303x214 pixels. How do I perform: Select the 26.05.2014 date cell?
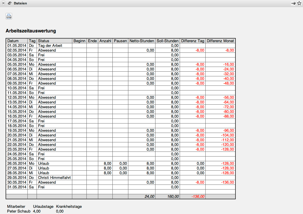(17, 164)
